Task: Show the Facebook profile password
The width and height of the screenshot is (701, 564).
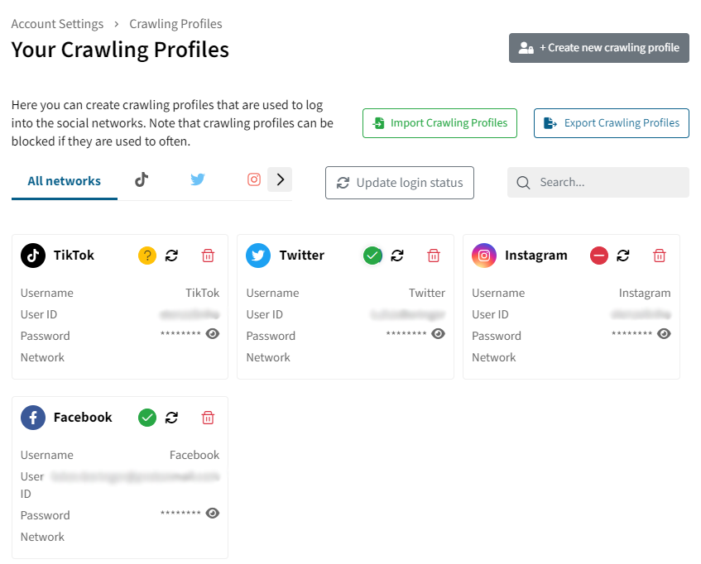Action: coord(213,513)
